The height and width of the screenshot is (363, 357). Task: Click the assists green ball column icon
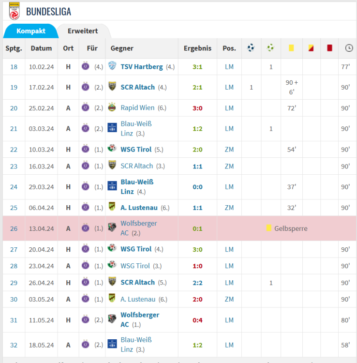270,48
